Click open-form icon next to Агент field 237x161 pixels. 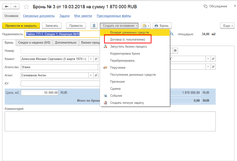tap(96, 75)
